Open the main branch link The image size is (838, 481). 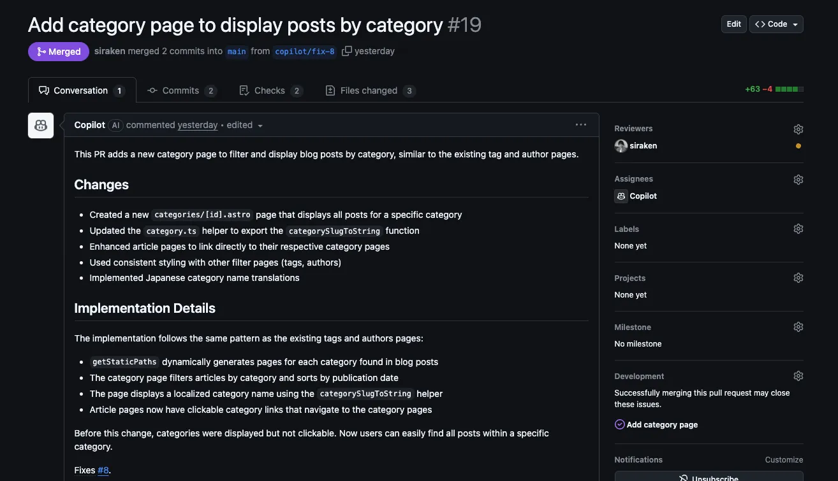coord(237,52)
